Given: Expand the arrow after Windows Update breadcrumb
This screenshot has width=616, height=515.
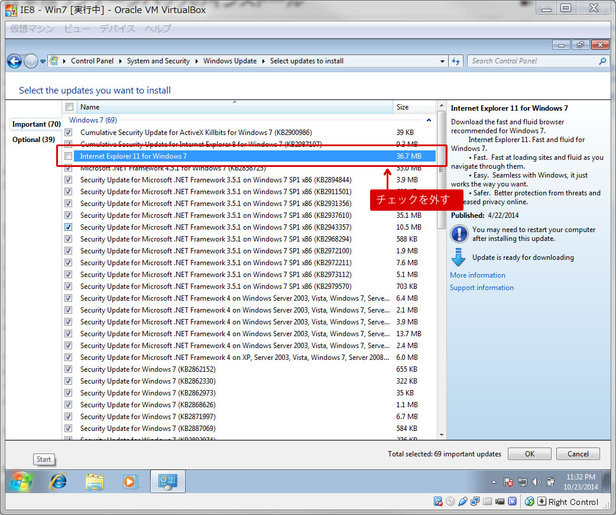Looking at the screenshot, I should pyautogui.click(x=263, y=61).
